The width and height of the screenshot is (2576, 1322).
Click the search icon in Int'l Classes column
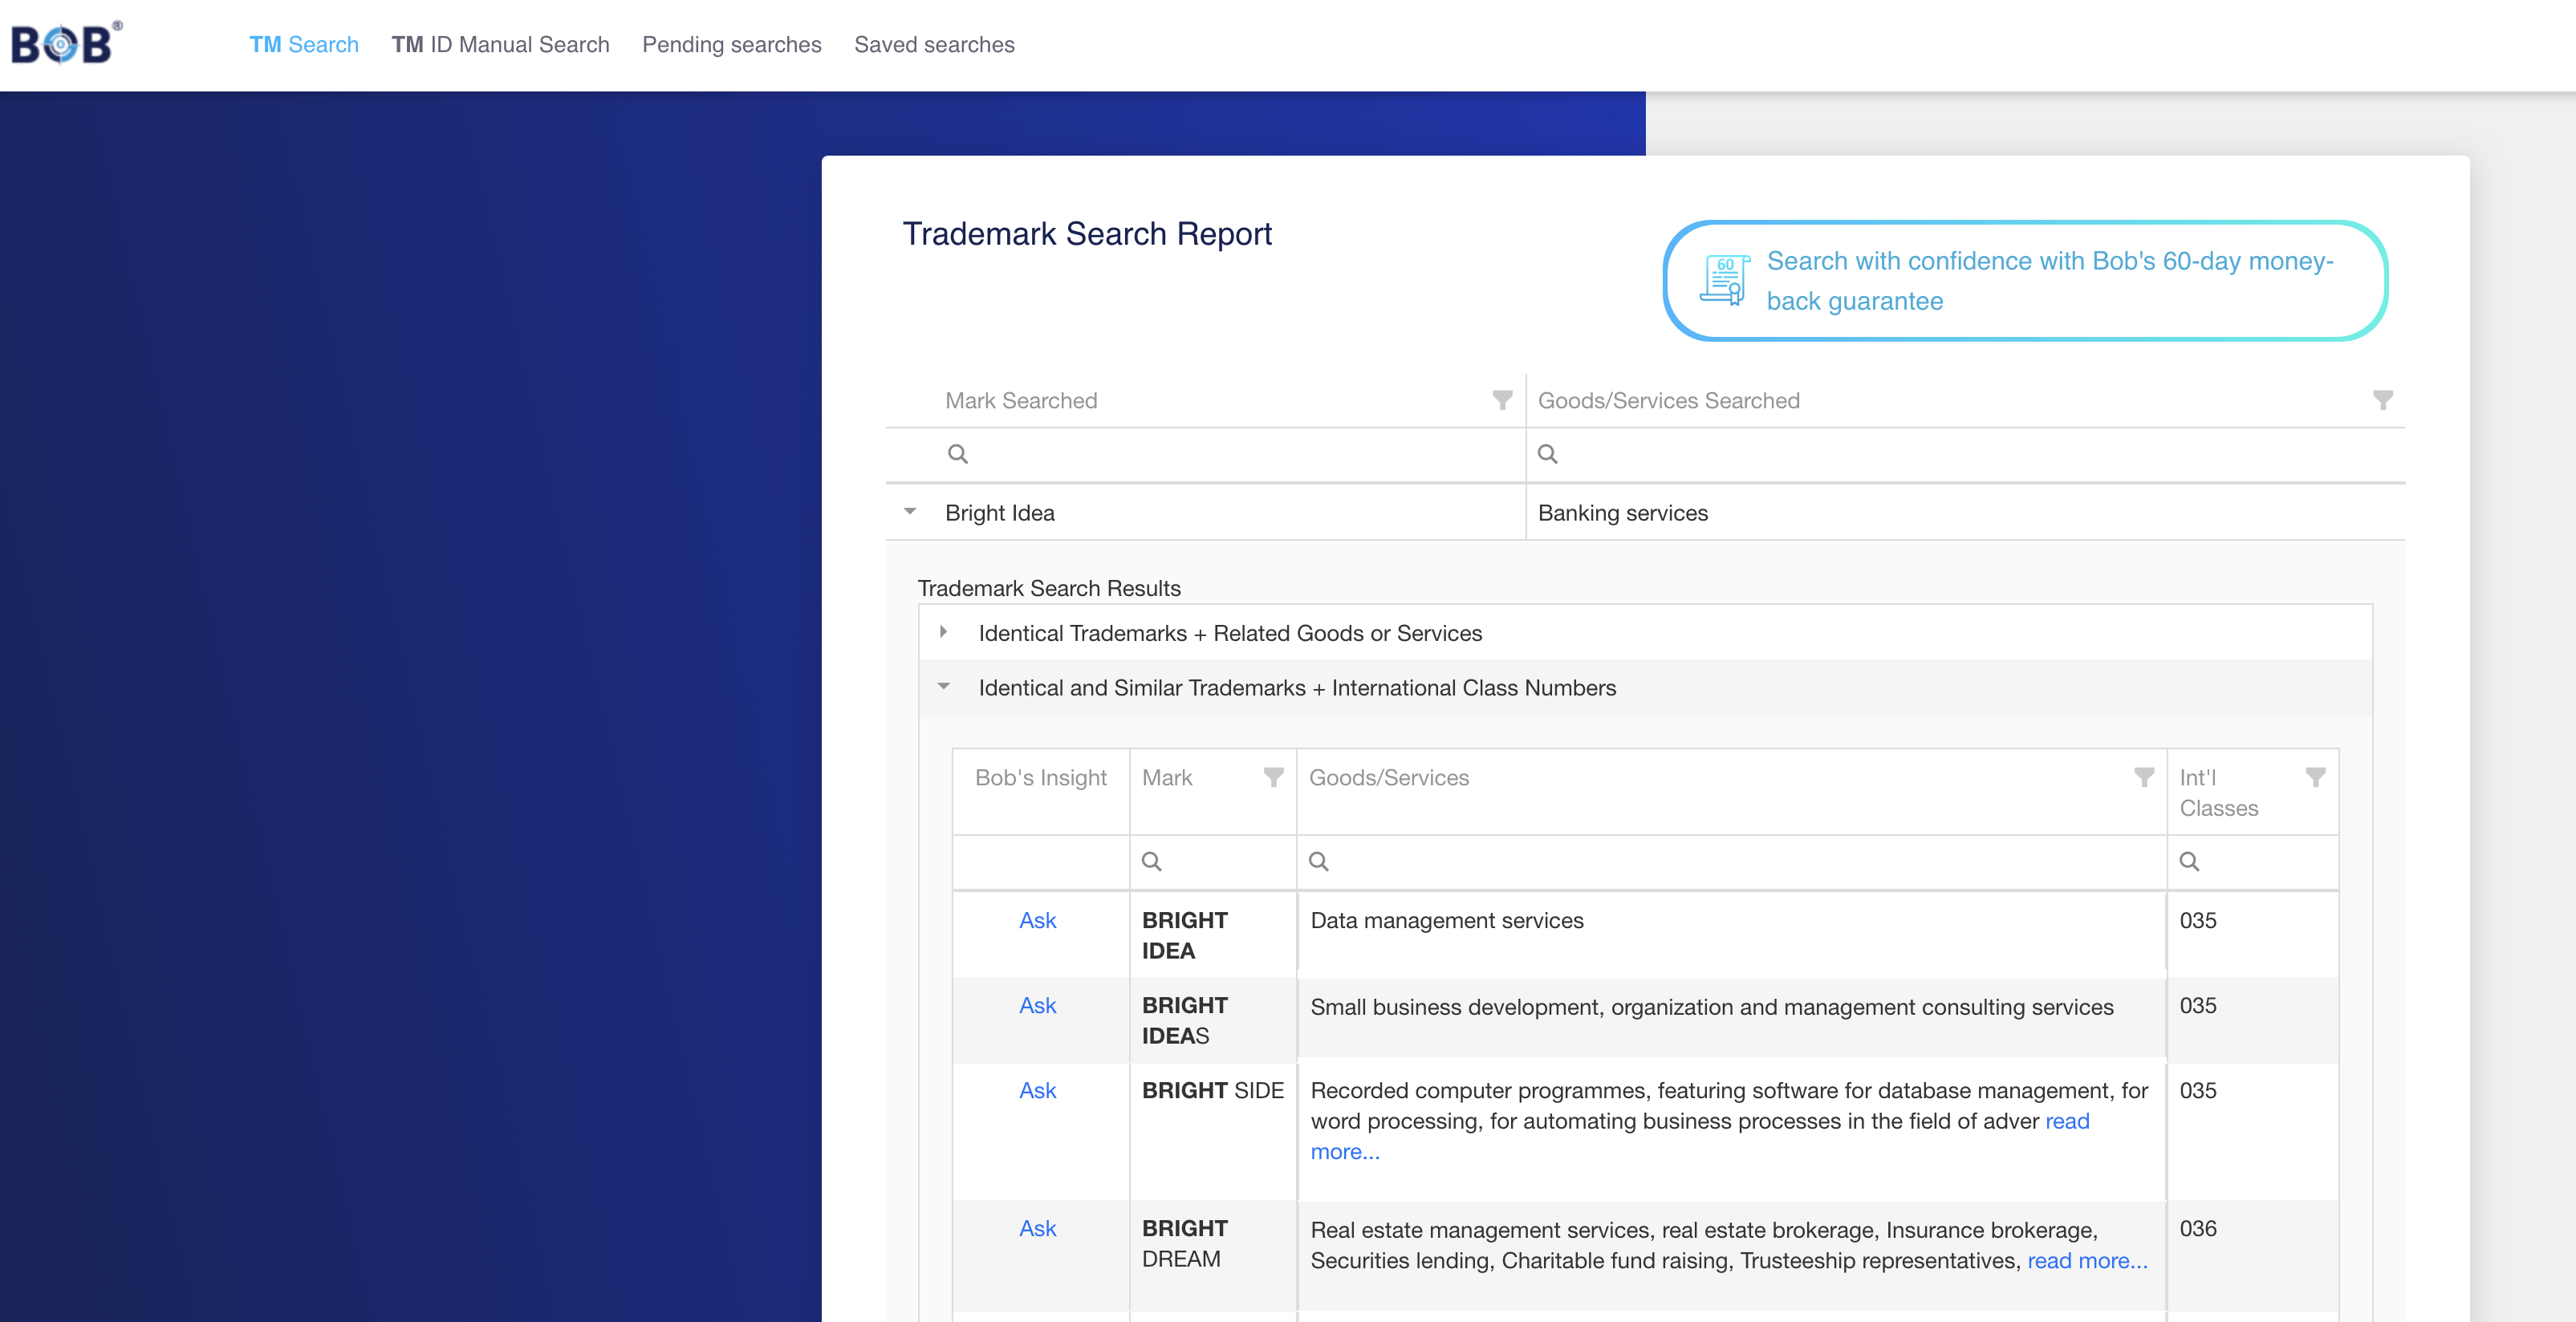click(x=2188, y=860)
